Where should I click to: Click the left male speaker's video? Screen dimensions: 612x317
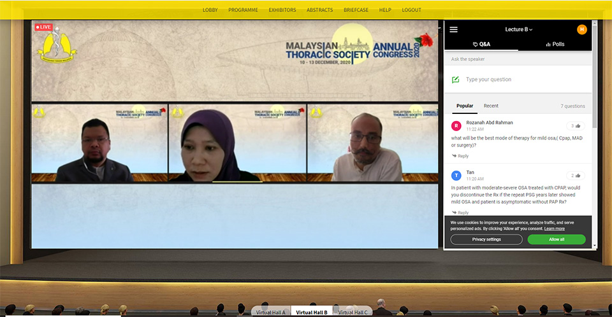point(99,143)
